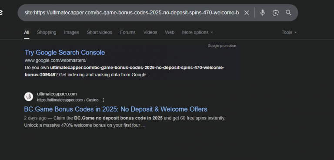Click the ultimatecapper.com › Casino breadcrumb URL
Viewport: 334px width, 160px height.
(x=68, y=100)
